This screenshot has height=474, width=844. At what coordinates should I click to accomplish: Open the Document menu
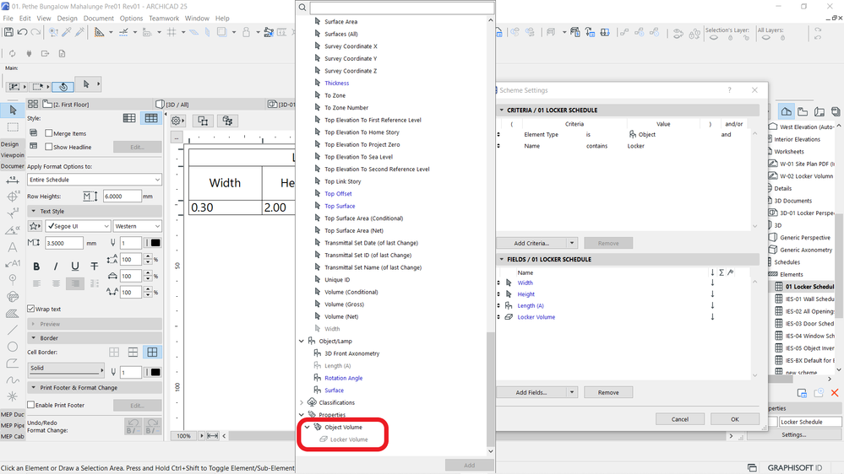pyautogui.click(x=99, y=19)
